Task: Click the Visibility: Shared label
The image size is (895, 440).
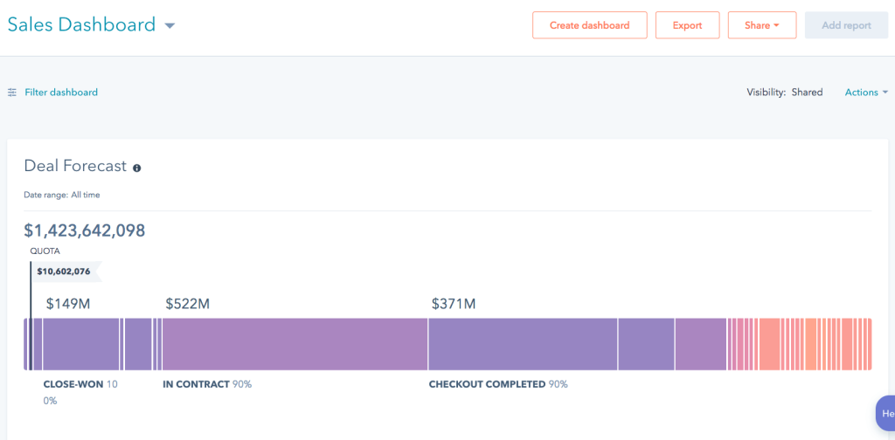Action: [785, 93]
